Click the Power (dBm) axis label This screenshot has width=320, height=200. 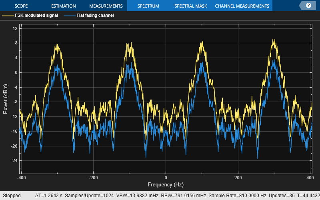5,99
